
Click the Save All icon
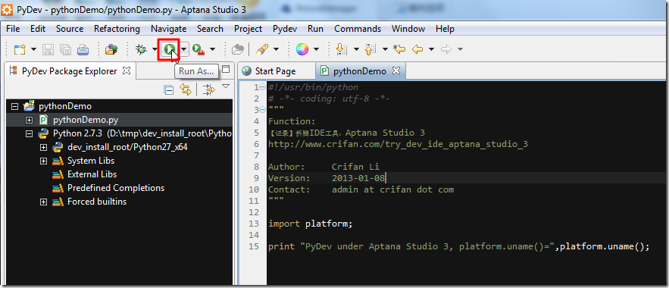pos(65,49)
